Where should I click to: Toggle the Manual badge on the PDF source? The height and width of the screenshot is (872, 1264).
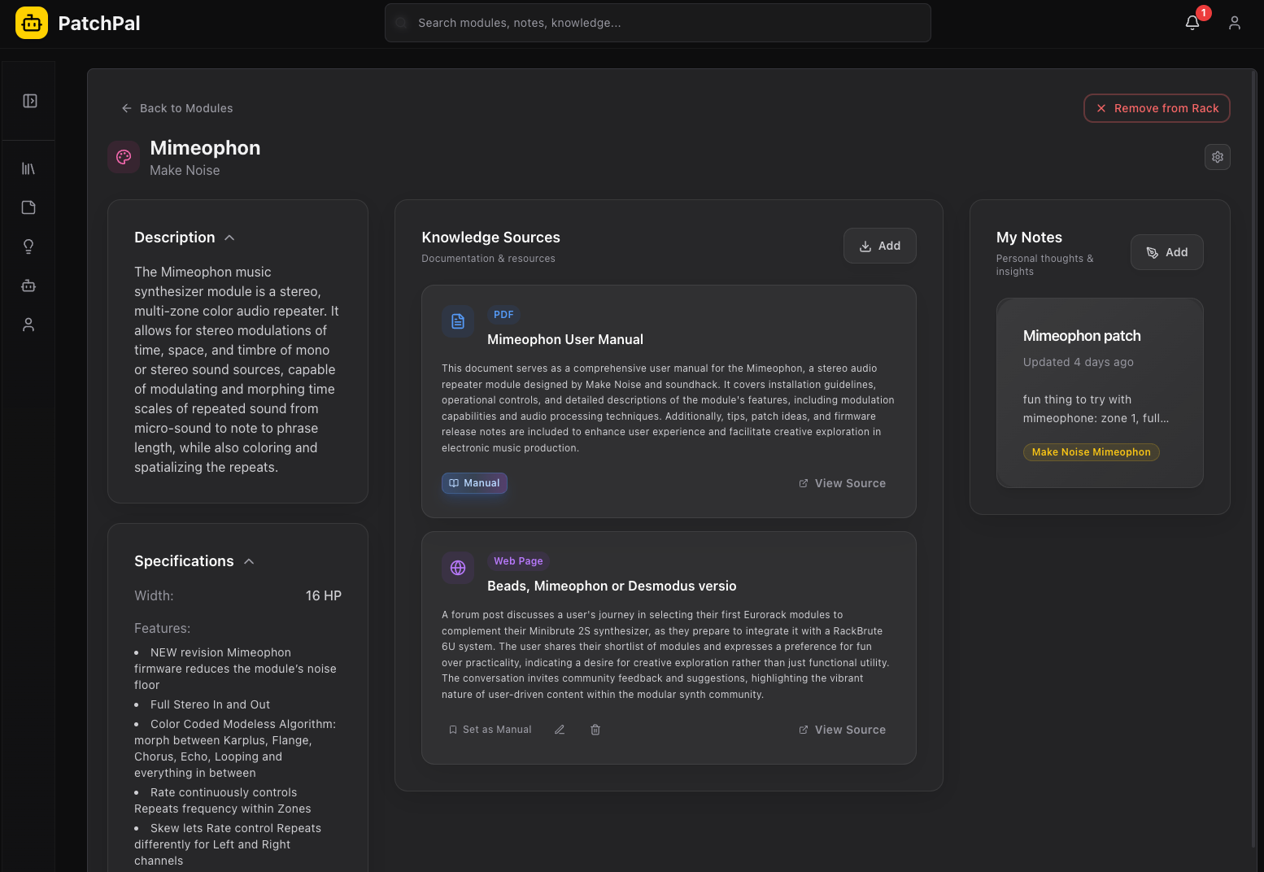(474, 482)
